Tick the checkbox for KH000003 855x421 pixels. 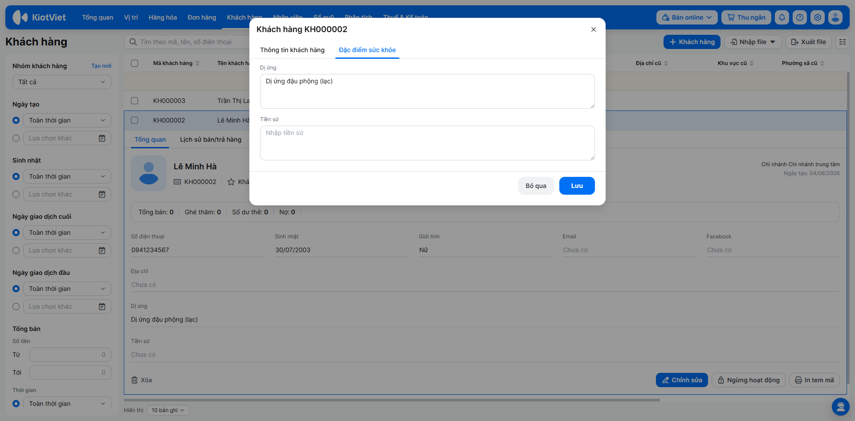(x=134, y=101)
